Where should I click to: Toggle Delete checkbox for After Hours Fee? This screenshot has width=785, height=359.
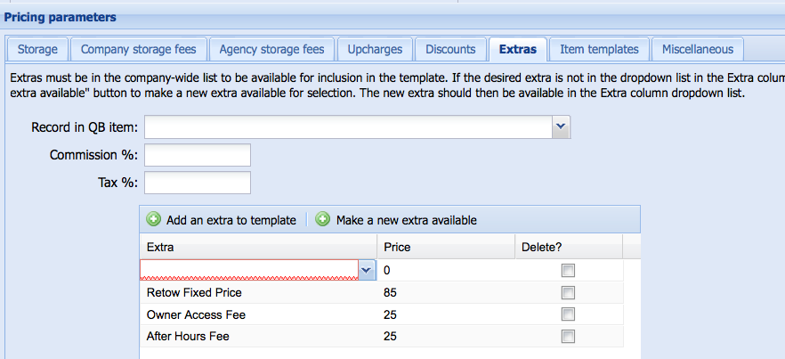click(569, 337)
